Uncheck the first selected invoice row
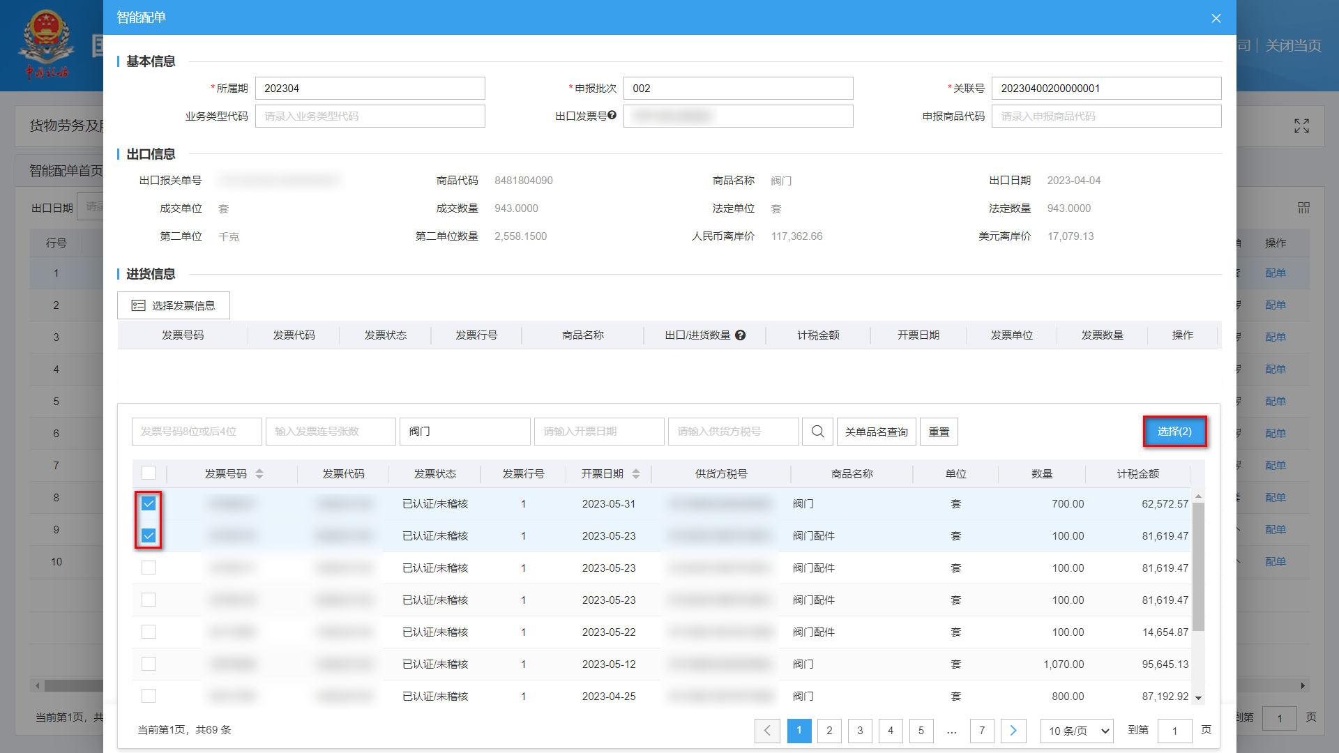 click(149, 503)
